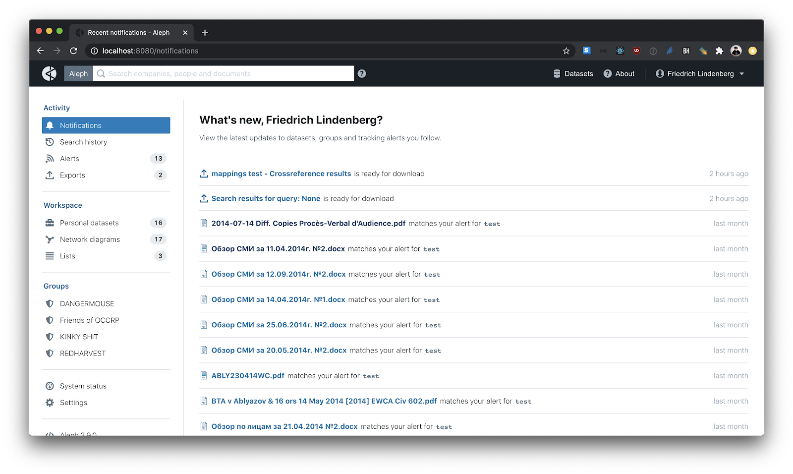Click the Network diagrams count badge 17
The image size is (793, 474).
click(x=158, y=239)
